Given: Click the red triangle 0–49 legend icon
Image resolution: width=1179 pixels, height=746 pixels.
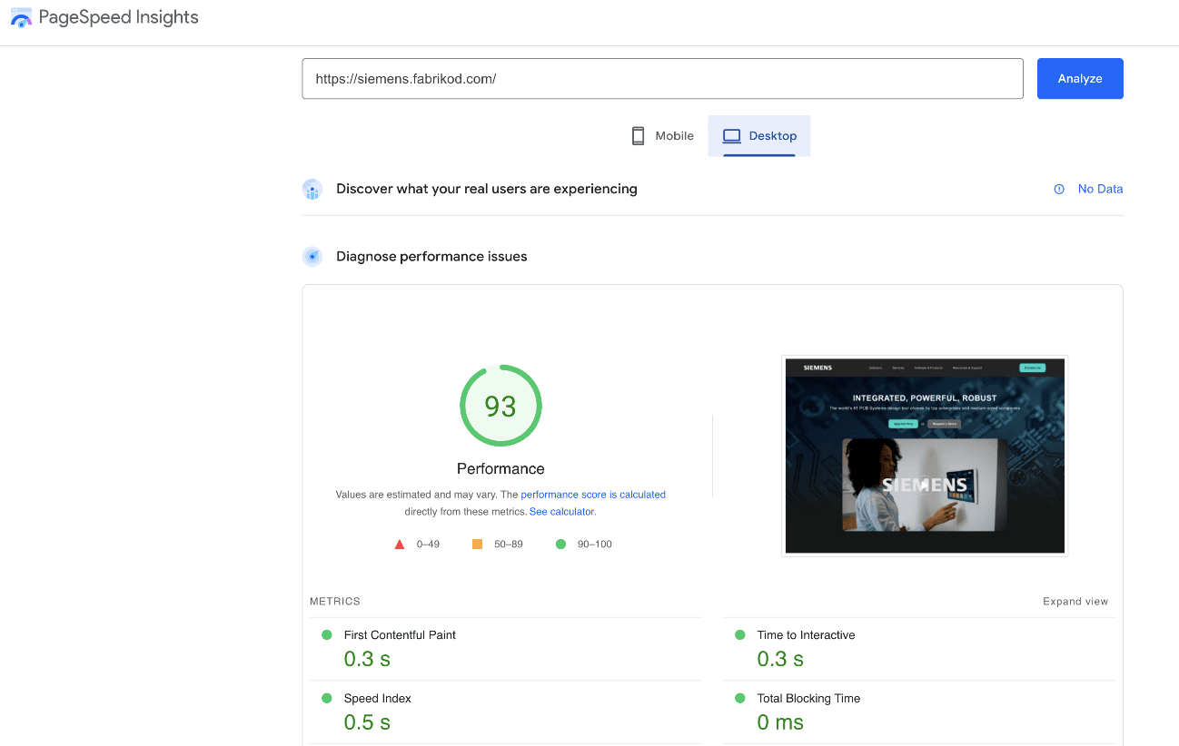Looking at the screenshot, I should pyautogui.click(x=400, y=545).
